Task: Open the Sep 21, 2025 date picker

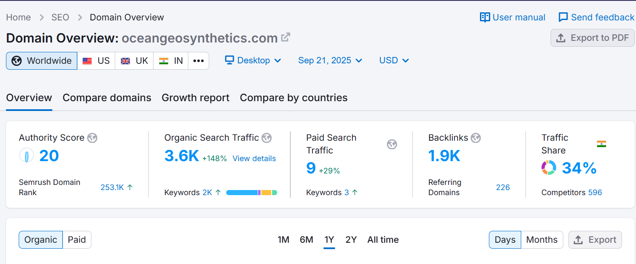Action: [x=330, y=60]
